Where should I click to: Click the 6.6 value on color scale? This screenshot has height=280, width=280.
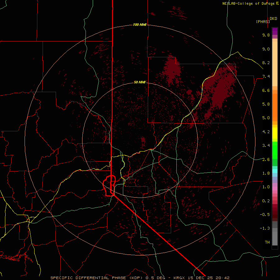coord(266,90)
